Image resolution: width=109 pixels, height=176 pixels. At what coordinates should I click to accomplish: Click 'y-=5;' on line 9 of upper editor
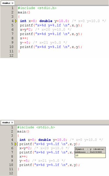pos(25,43)
